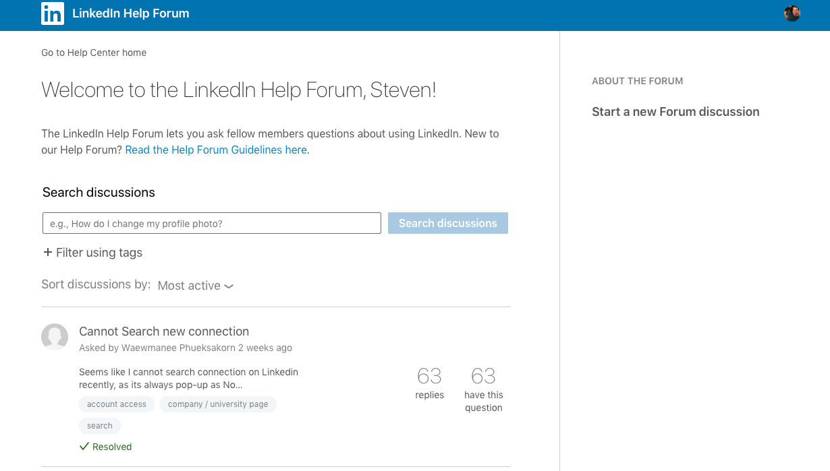Image resolution: width=830 pixels, height=471 pixels.
Task: Select the account access tag
Action: [117, 404]
